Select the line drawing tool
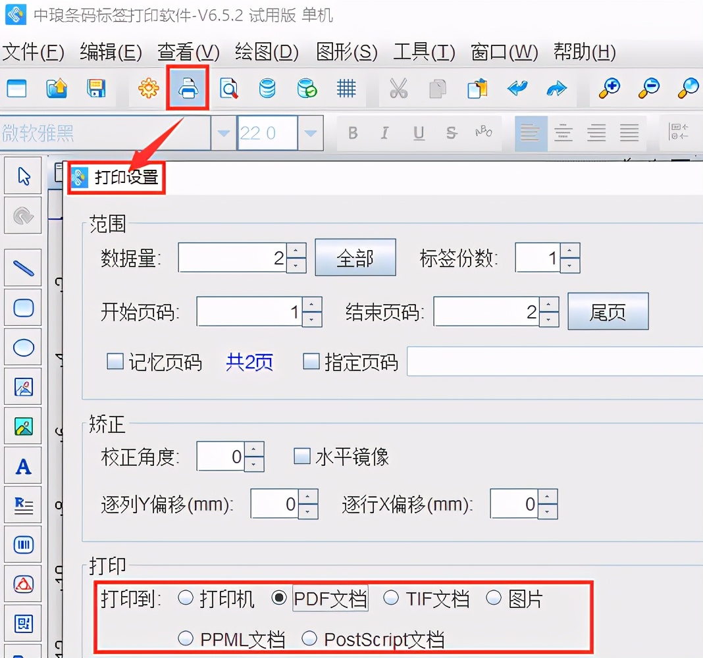Image resolution: width=703 pixels, height=658 pixels. pos(23,268)
